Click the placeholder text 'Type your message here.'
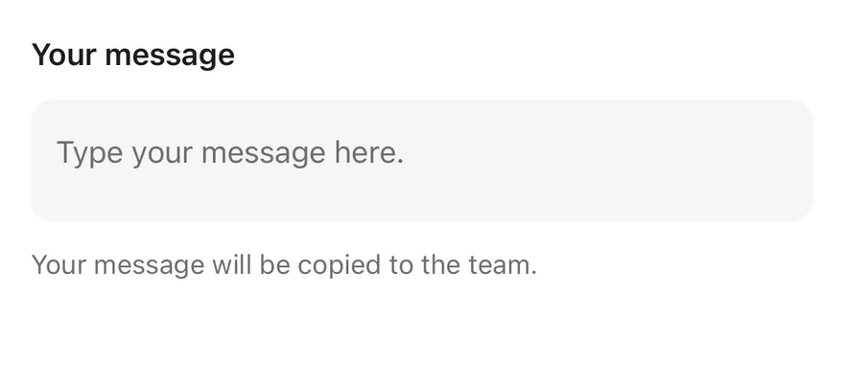This screenshot has height=383, width=844. [230, 153]
